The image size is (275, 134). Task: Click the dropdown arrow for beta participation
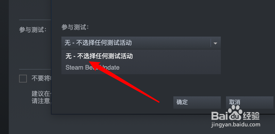click(215, 43)
